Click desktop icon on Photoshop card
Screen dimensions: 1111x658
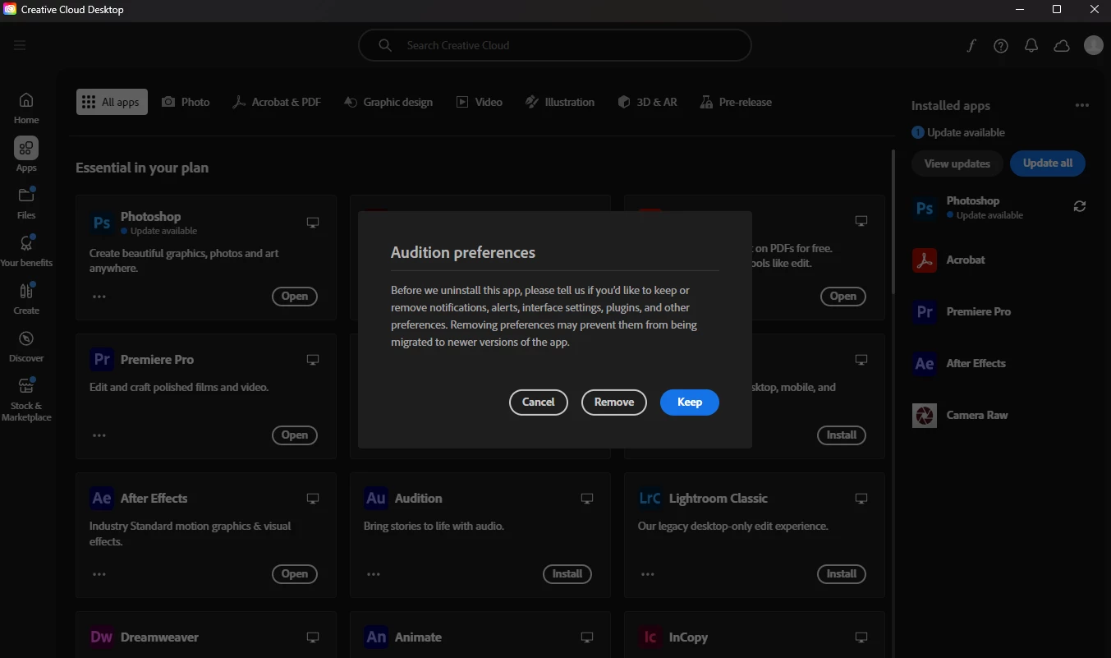pyautogui.click(x=313, y=223)
